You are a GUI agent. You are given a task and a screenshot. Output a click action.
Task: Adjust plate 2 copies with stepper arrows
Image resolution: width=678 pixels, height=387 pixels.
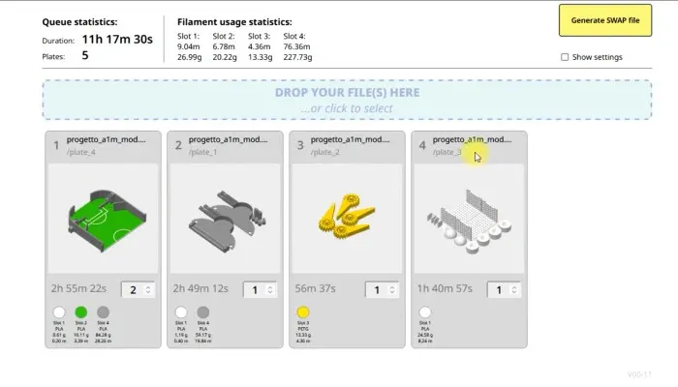[270, 290]
